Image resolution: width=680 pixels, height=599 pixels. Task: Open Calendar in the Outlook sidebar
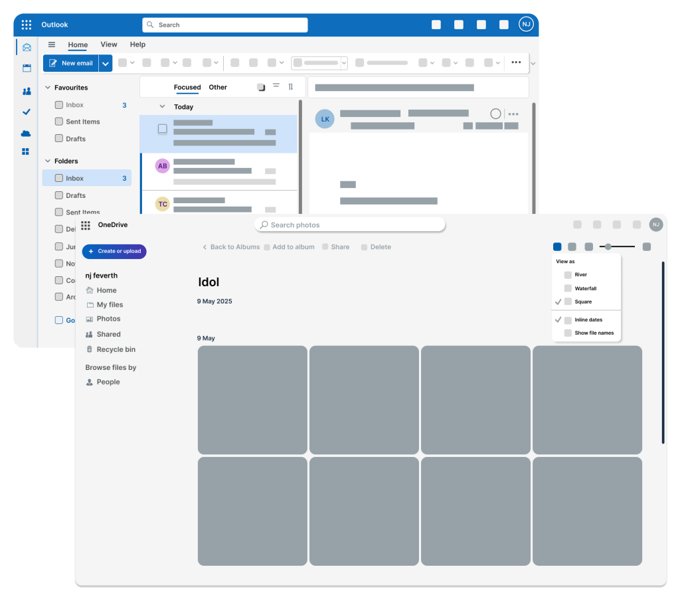pyautogui.click(x=27, y=68)
